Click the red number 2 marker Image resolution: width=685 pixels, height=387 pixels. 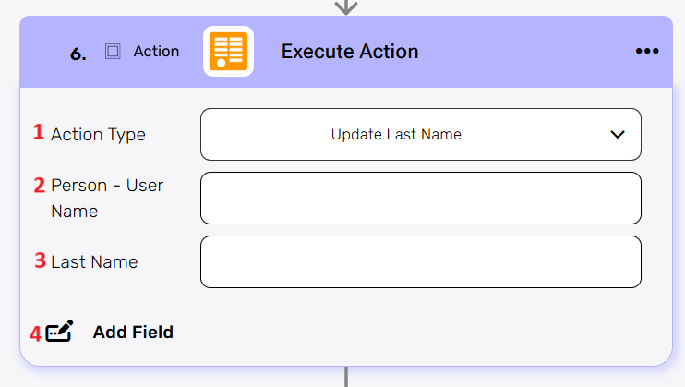pyautogui.click(x=39, y=185)
